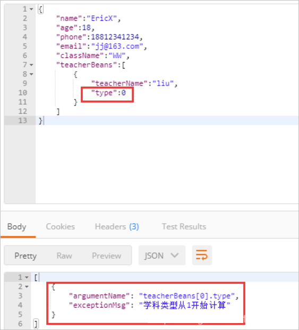Viewport: 299px width, 330px height.
Task: Click the "argumentName" key in response
Action: click(99, 296)
